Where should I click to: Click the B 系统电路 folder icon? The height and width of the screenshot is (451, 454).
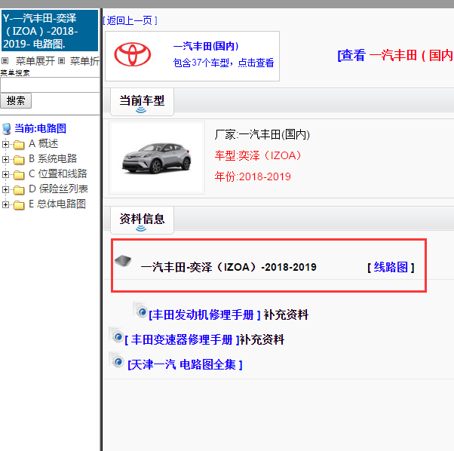19,159
